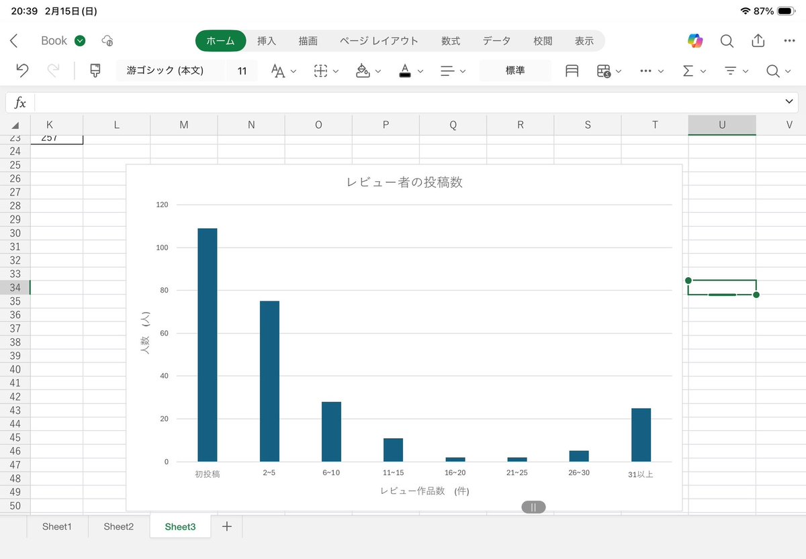This screenshot has height=559, width=806.
Task: Open text alignment icon
Action: (447, 70)
